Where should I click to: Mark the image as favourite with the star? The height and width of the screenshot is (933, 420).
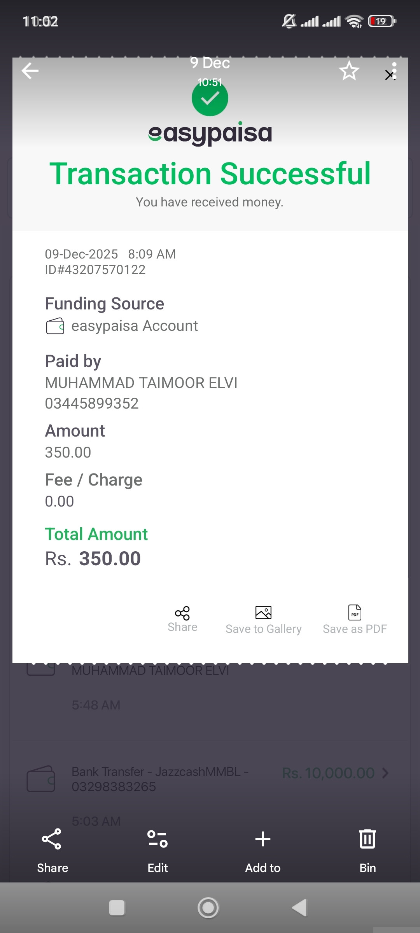tap(349, 71)
